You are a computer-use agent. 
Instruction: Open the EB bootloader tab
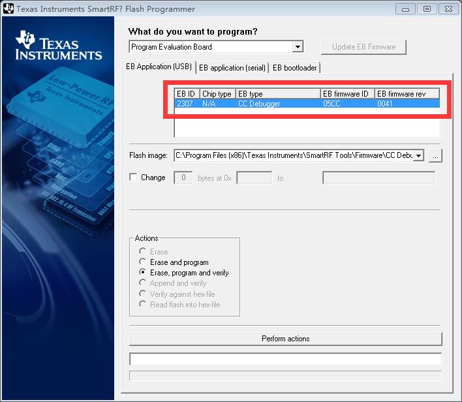point(295,68)
